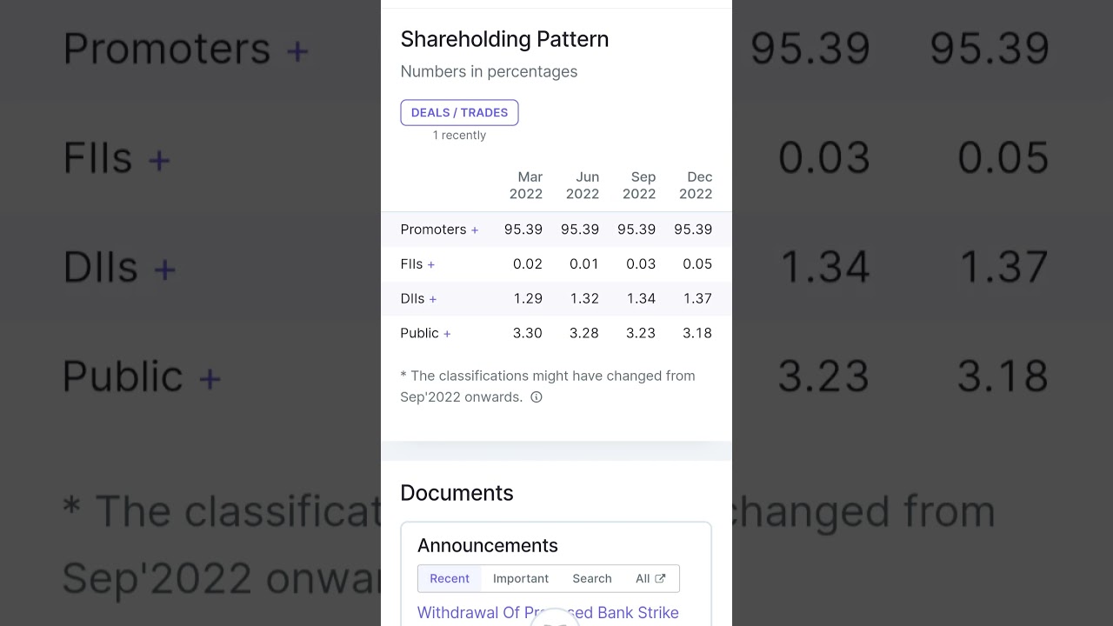Click large background plus beside blurred DIIs
1113x626 pixels.
pos(165,269)
